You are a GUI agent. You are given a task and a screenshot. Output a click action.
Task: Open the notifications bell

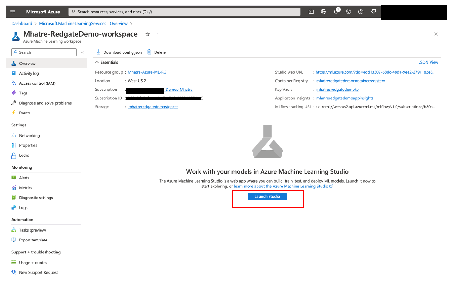click(336, 12)
